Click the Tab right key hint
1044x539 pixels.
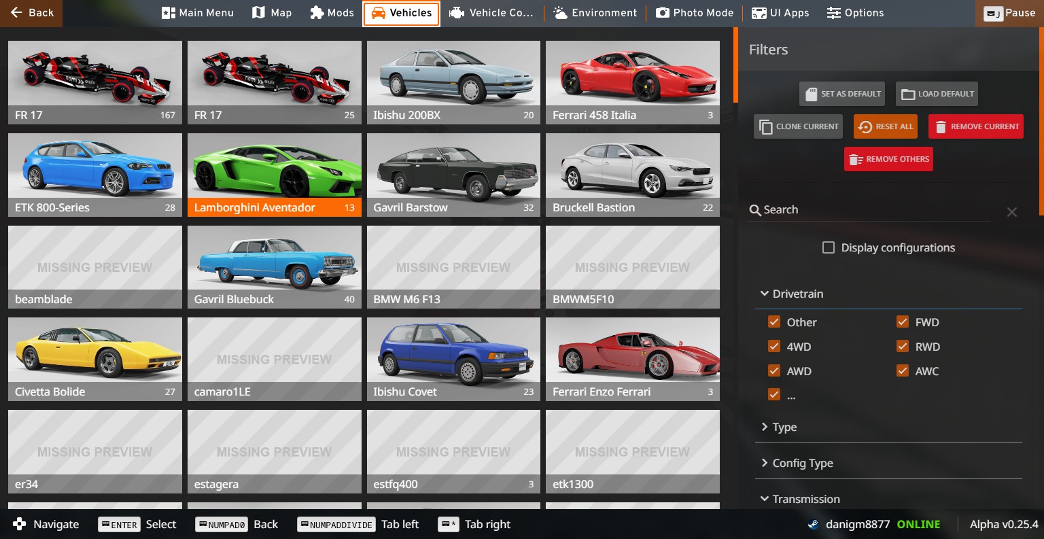pos(449,524)
